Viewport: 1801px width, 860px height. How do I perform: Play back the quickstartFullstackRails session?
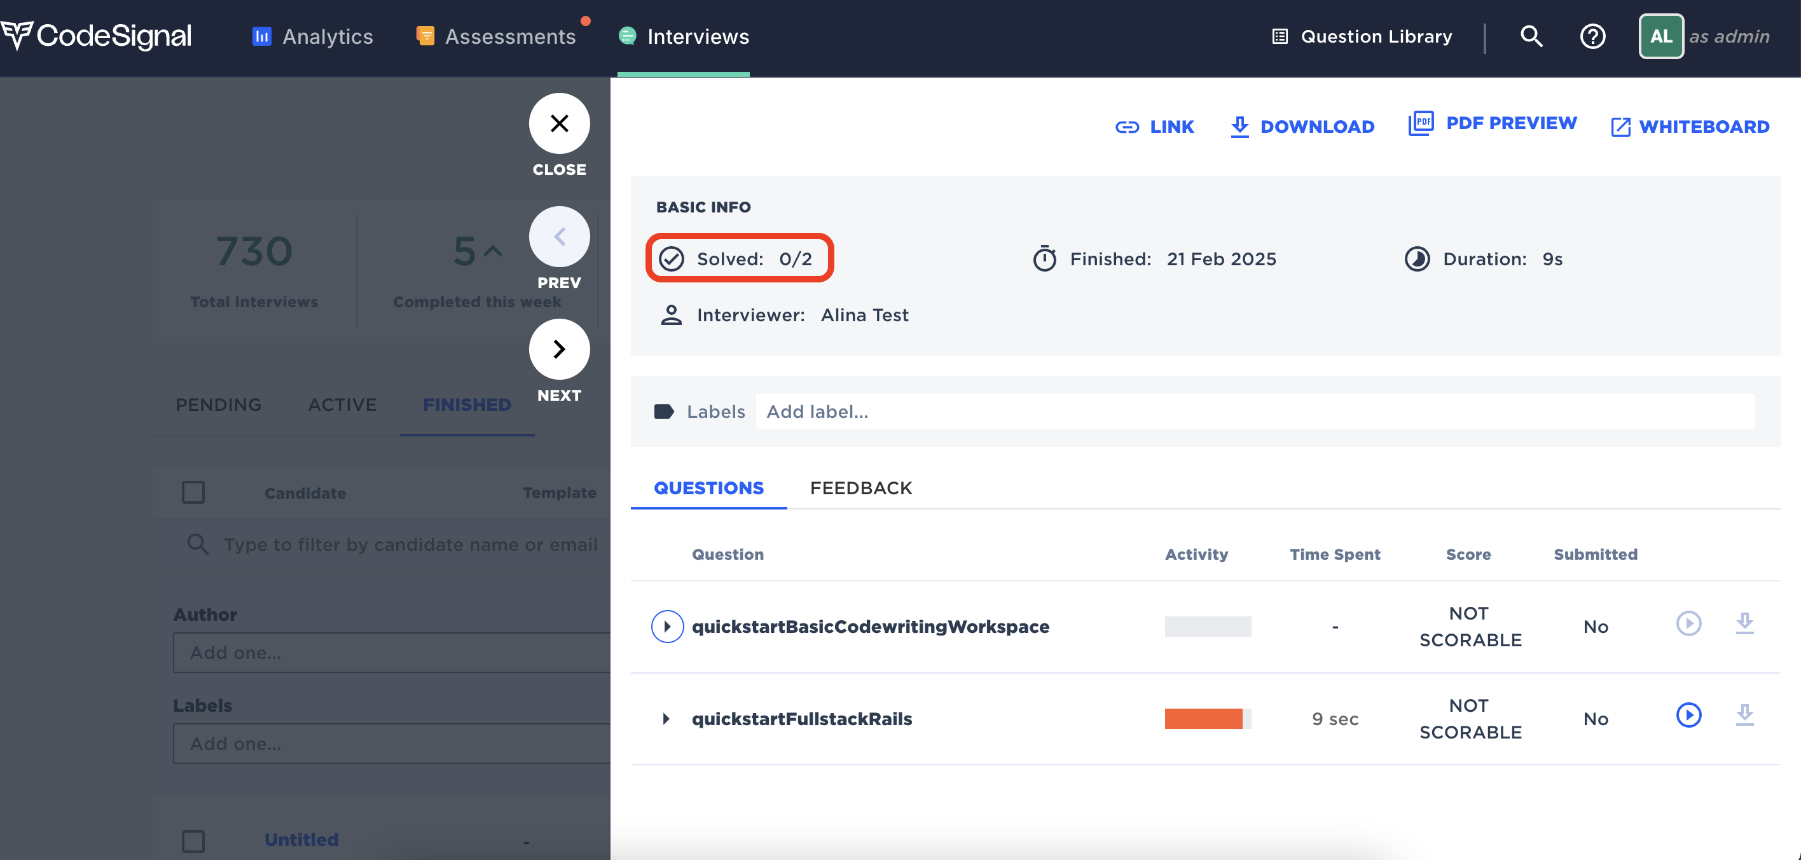(1688, 715)
